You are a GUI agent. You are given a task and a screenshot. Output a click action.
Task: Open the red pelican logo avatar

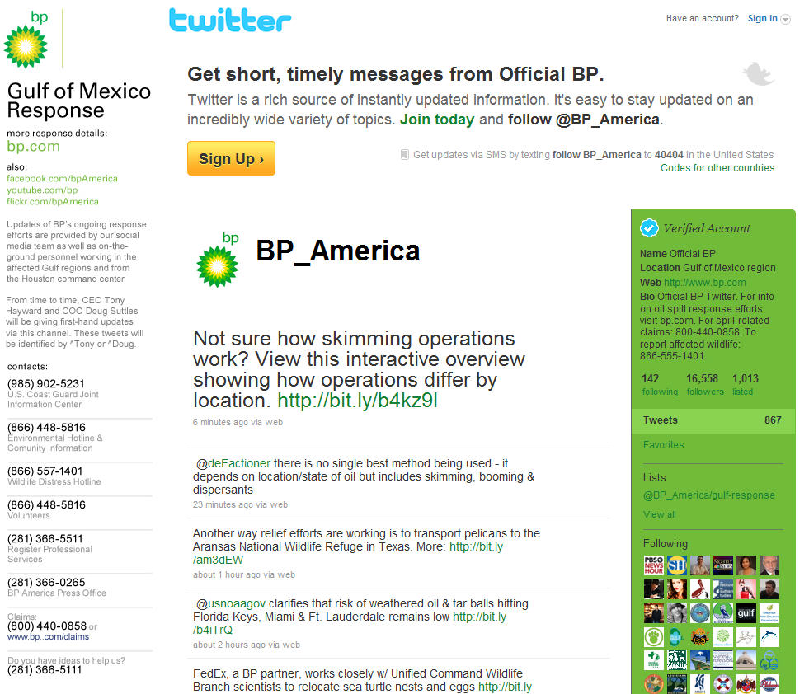(x=700, y=589)
